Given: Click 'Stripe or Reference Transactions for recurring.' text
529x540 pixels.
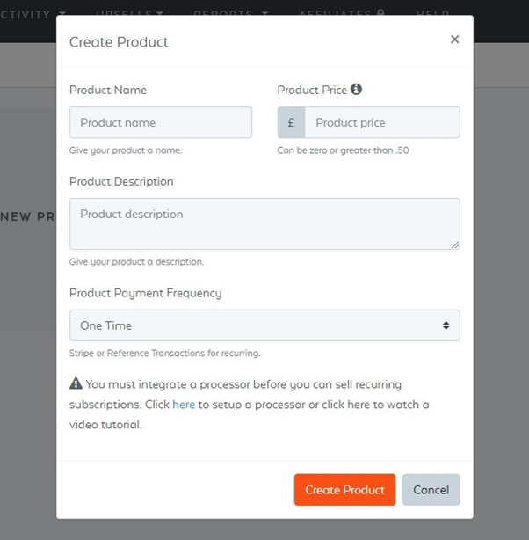Looking at the screenshot, I should (x=164, y=353).
